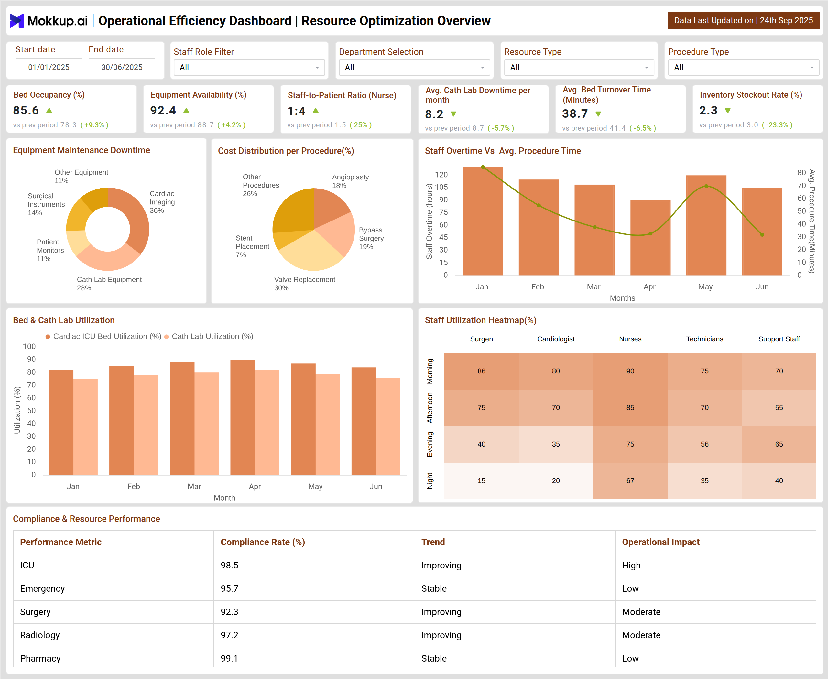Click the Surgery row label

click(x=35, y=612)
